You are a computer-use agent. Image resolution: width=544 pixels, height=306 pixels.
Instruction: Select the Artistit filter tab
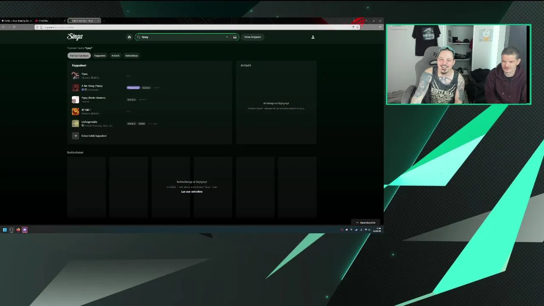(x=116, y=56)
